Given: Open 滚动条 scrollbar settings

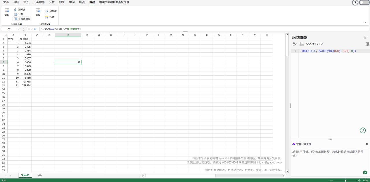Looking at the screenshot, I should click(20, 10).
